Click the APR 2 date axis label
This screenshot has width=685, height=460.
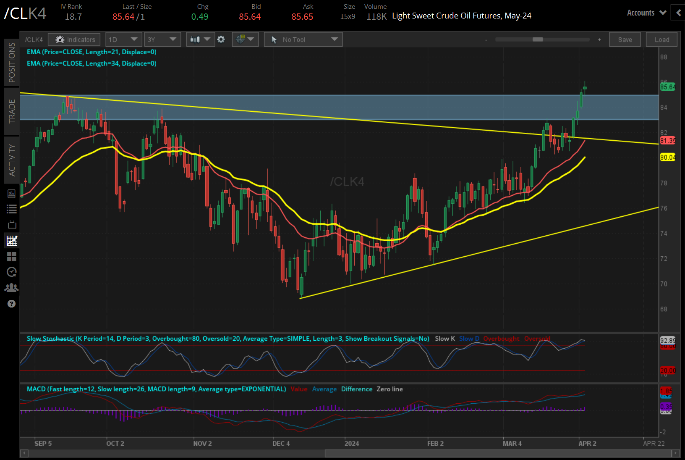point(587,444)
